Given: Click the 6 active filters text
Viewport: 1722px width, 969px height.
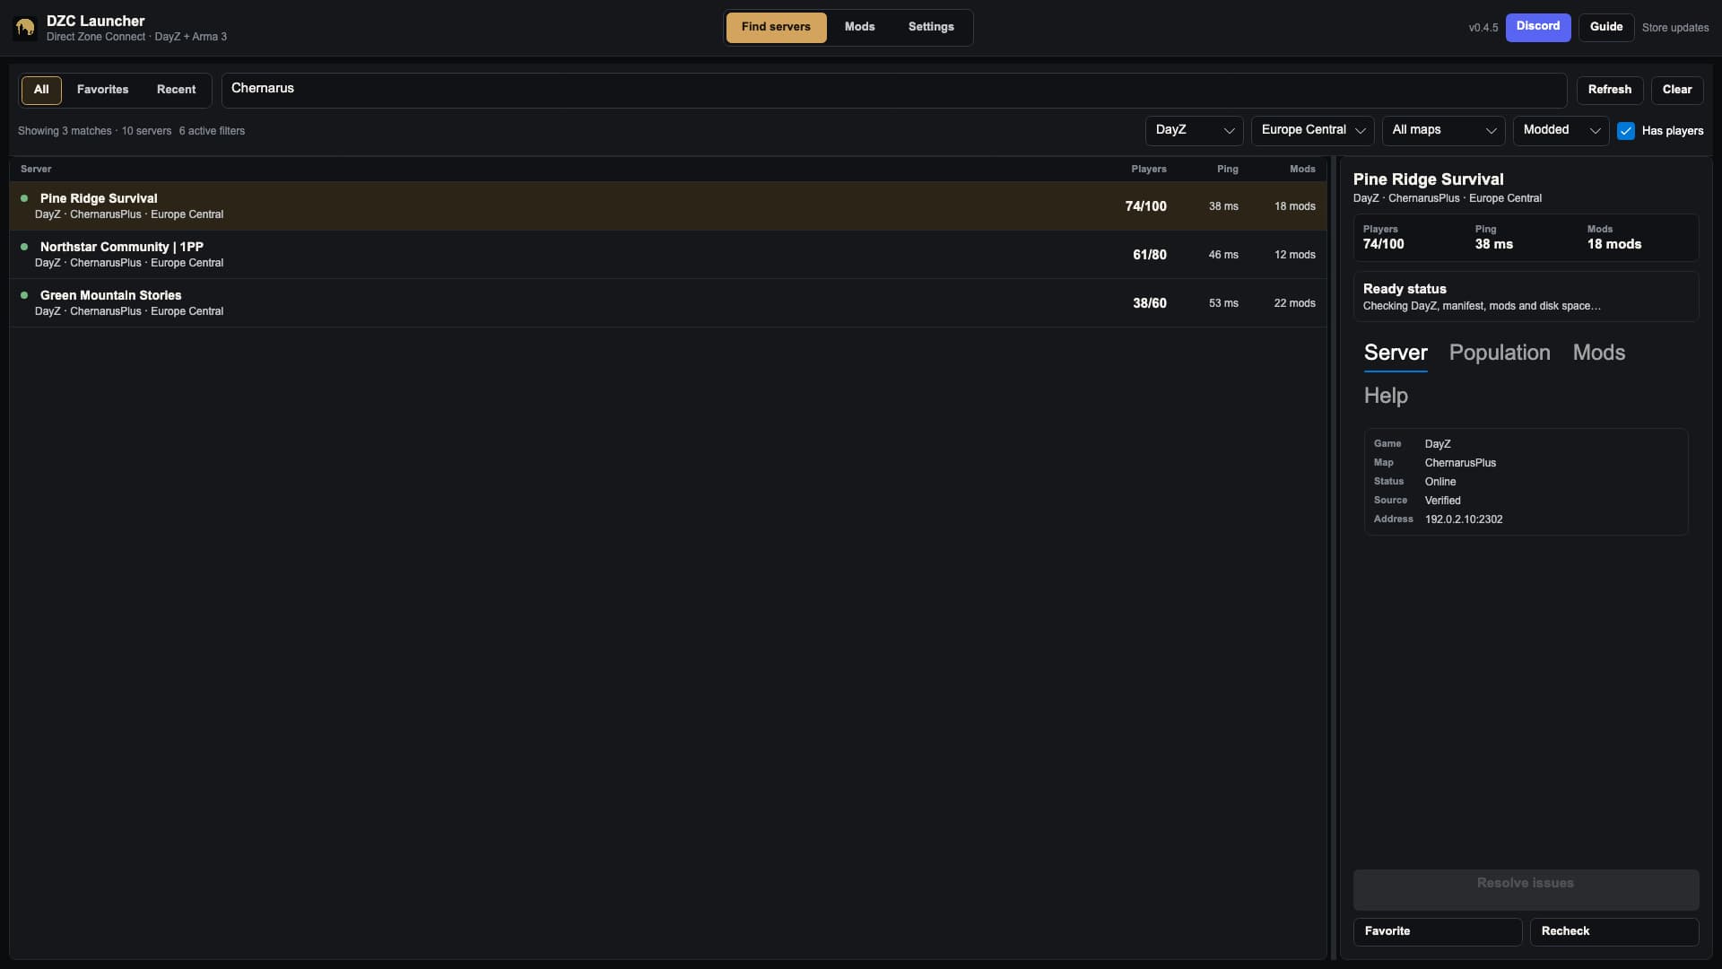Looking at the screenshot, I should coord(212,131).
